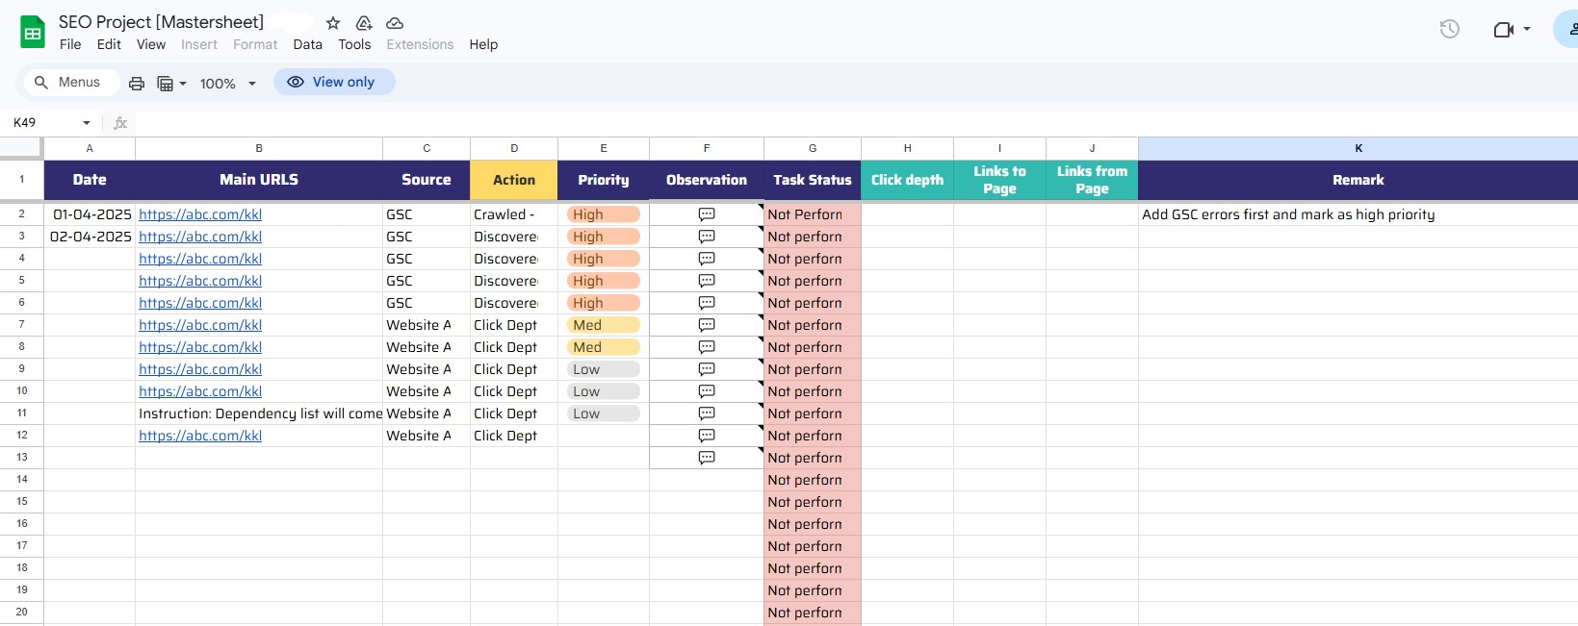Select column K header
1578x626 pixels.
1358,148
